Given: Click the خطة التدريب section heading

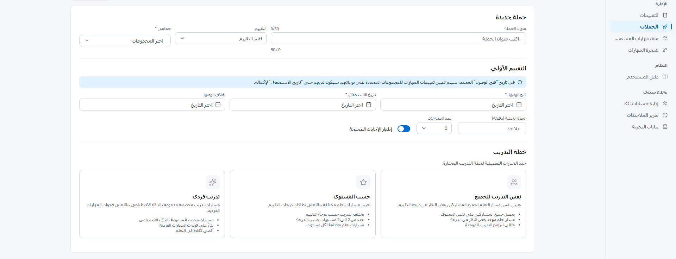Looking at the screenshot, I should point(510,152).
